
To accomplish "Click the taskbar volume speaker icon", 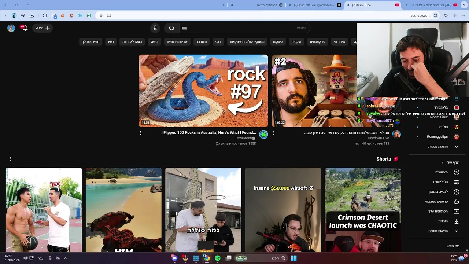I will pos(25,258).
